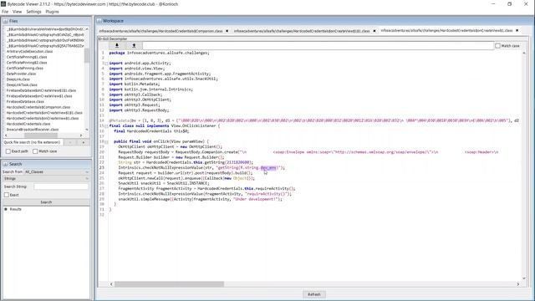Collapse the import block fold marker
This screenshot has height=301, width=535.
click(x=106, y=64)
